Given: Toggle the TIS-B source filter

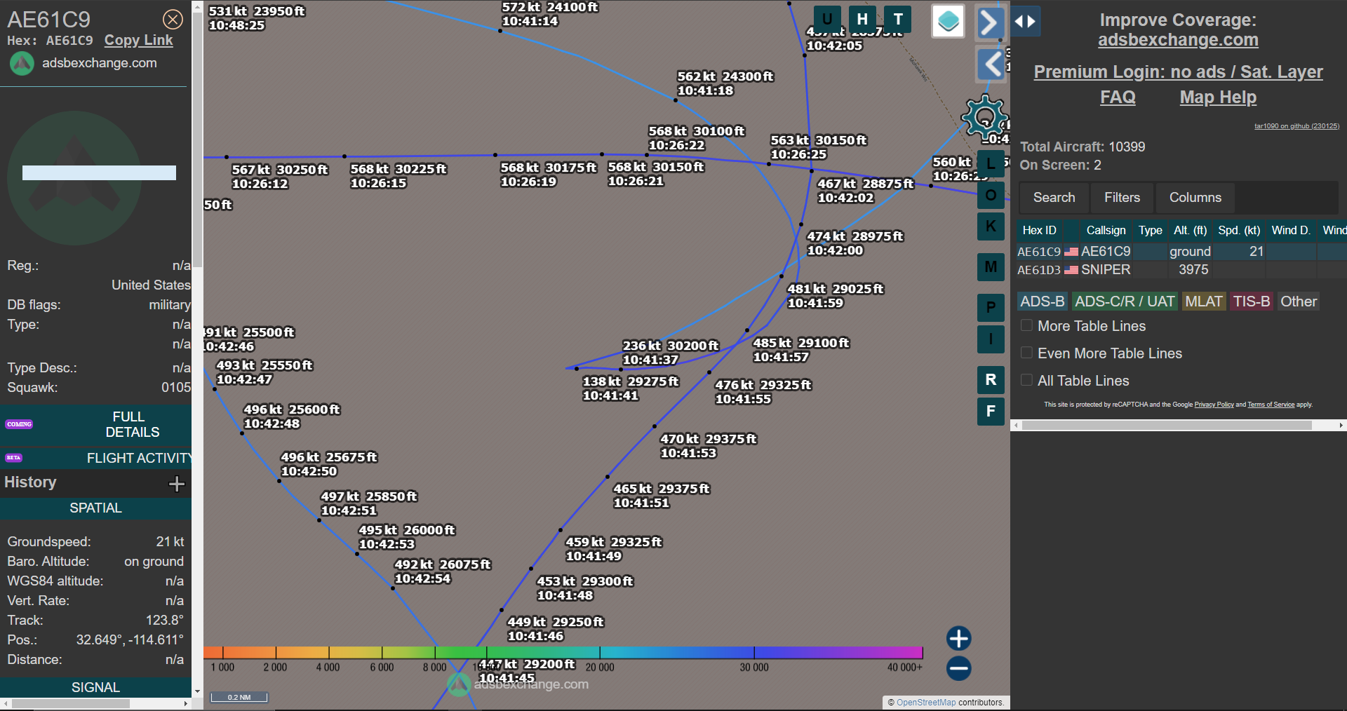Looking at the screenshot, I should pos(1252,302).
